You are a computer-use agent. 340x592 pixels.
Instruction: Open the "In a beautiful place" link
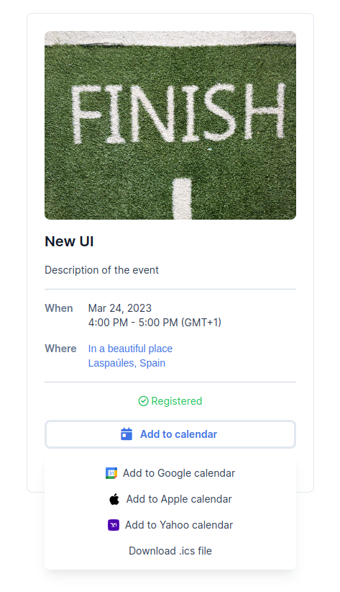coord(130,349)
